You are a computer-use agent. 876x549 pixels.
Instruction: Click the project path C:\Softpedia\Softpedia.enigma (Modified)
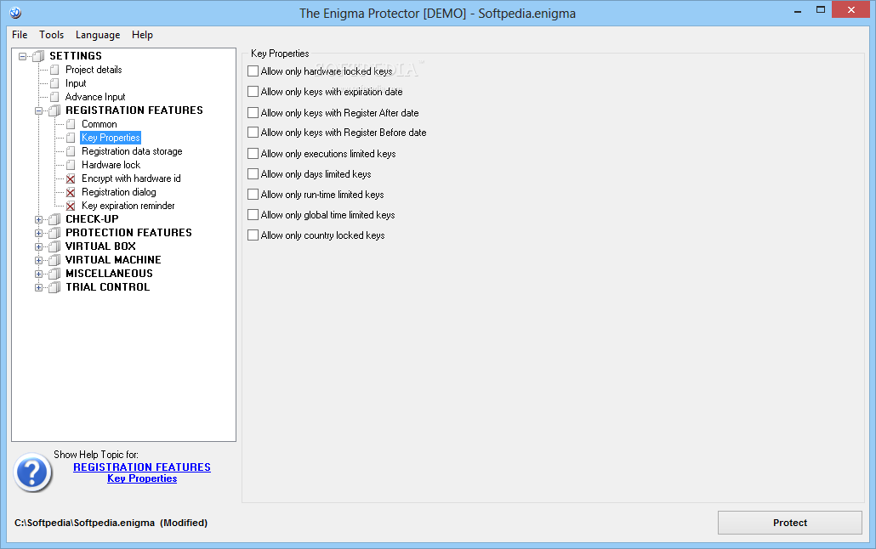111,523
